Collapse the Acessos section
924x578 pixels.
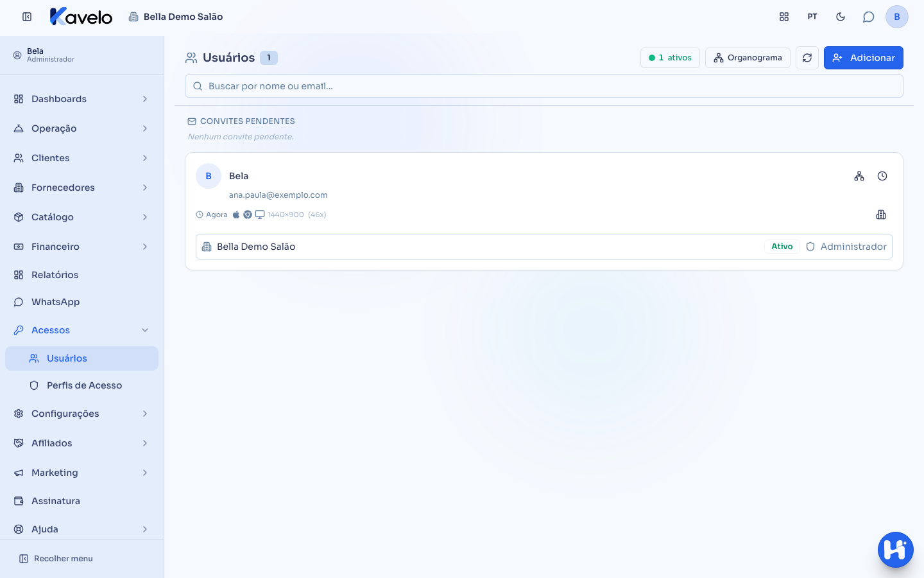[x=82, y=330]
